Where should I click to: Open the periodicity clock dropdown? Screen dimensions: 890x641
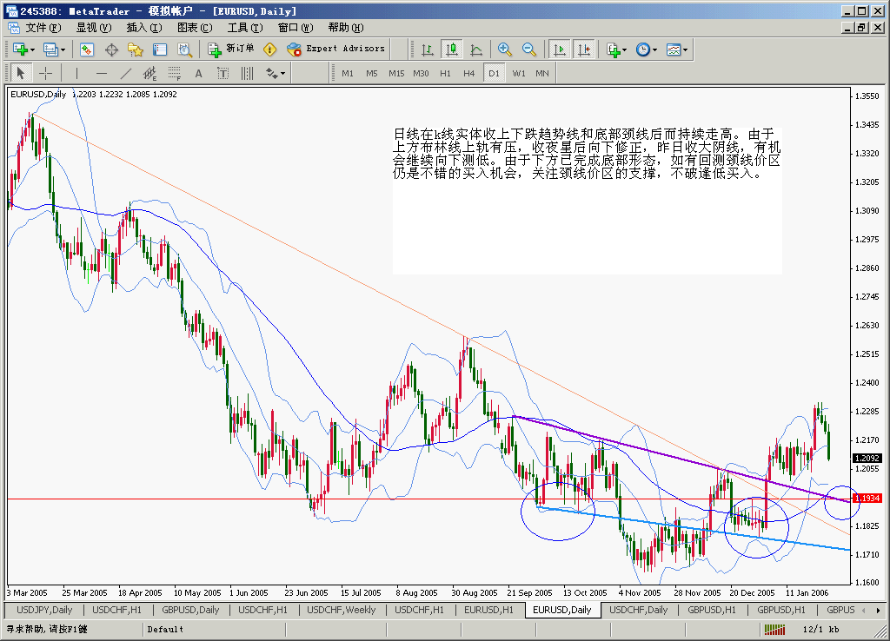point(654,50)
